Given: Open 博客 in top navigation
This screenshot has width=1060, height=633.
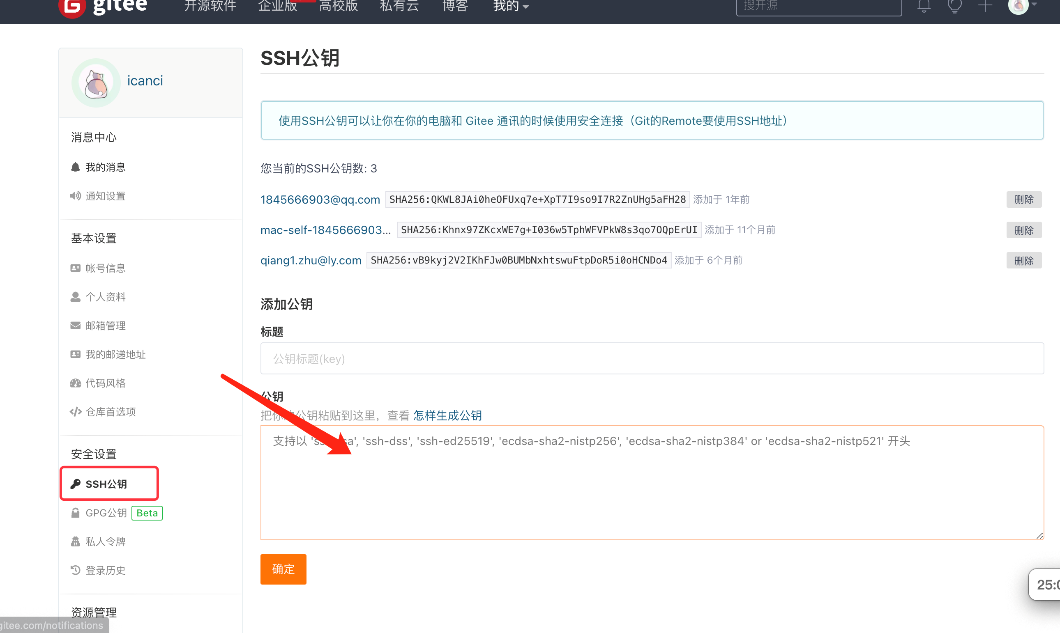Looking at the screenshot, I should point(455,6).
